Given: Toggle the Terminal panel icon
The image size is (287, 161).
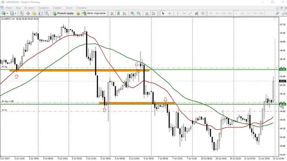Looking at the screenshot, I should pyautogui.click(x=41, y=13).
